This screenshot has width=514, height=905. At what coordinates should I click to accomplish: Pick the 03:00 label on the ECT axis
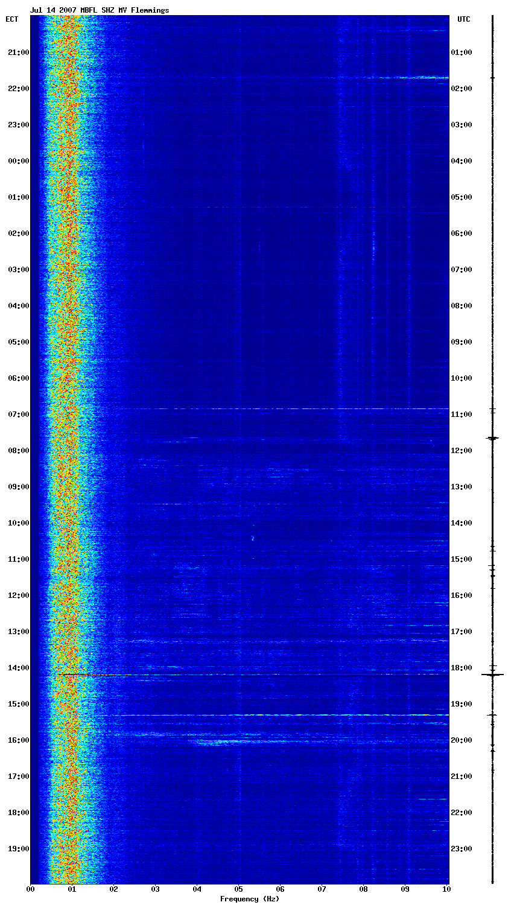point(18,270)
